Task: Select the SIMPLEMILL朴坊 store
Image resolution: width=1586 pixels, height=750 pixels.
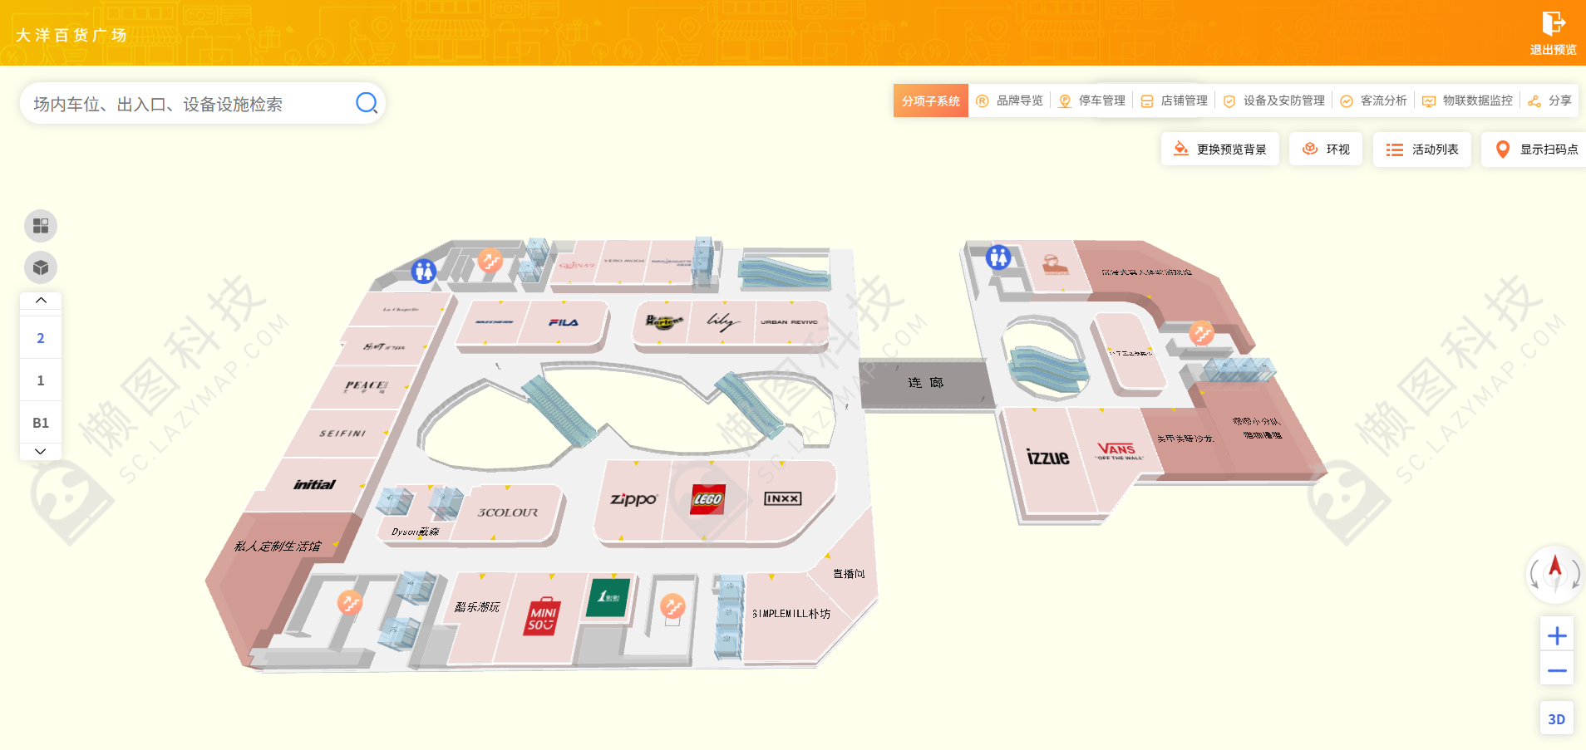Action: point(791,614)
